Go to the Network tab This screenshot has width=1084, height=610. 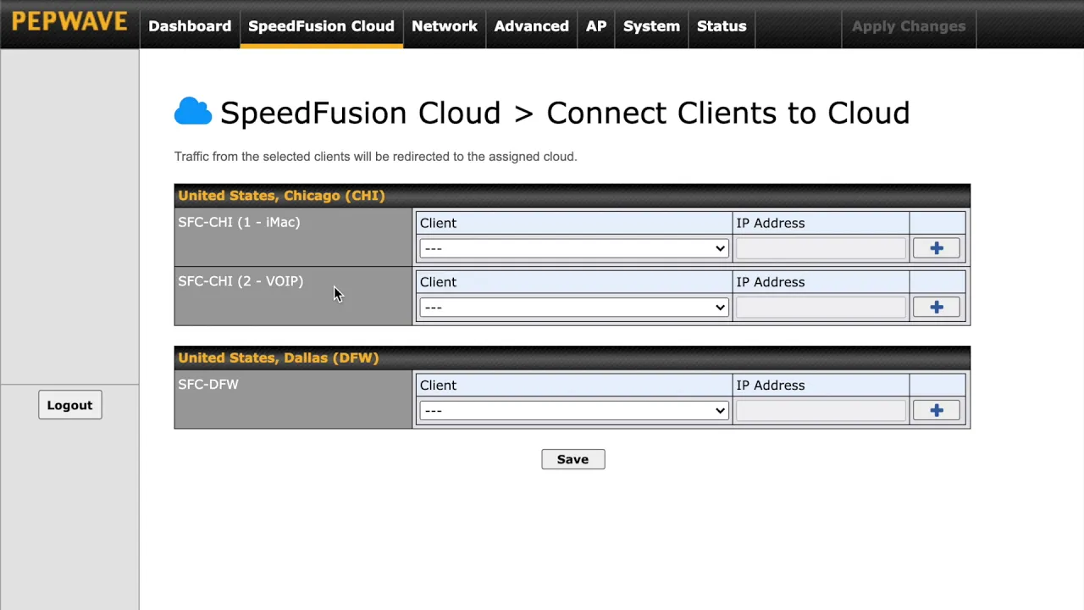click(445, 25)
